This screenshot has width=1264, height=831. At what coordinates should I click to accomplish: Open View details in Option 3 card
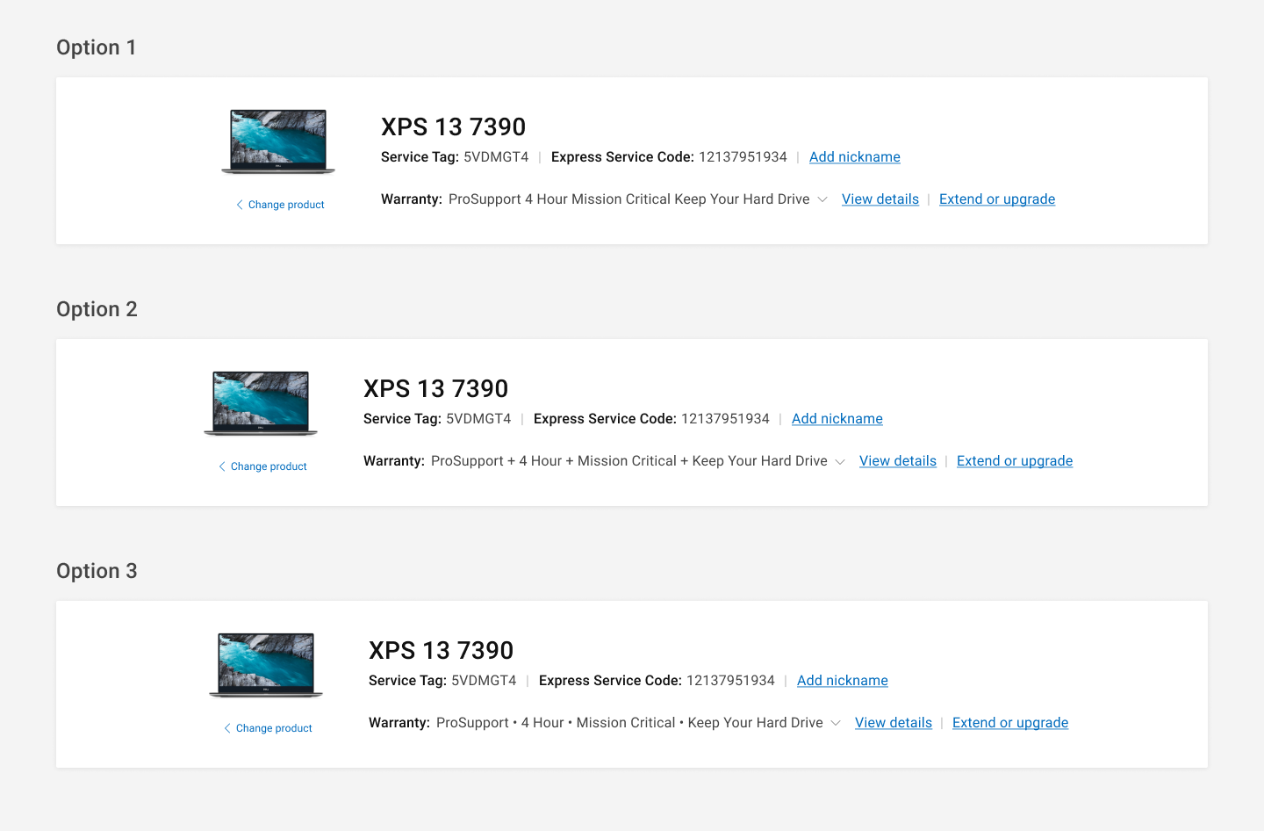coord(894,723)
